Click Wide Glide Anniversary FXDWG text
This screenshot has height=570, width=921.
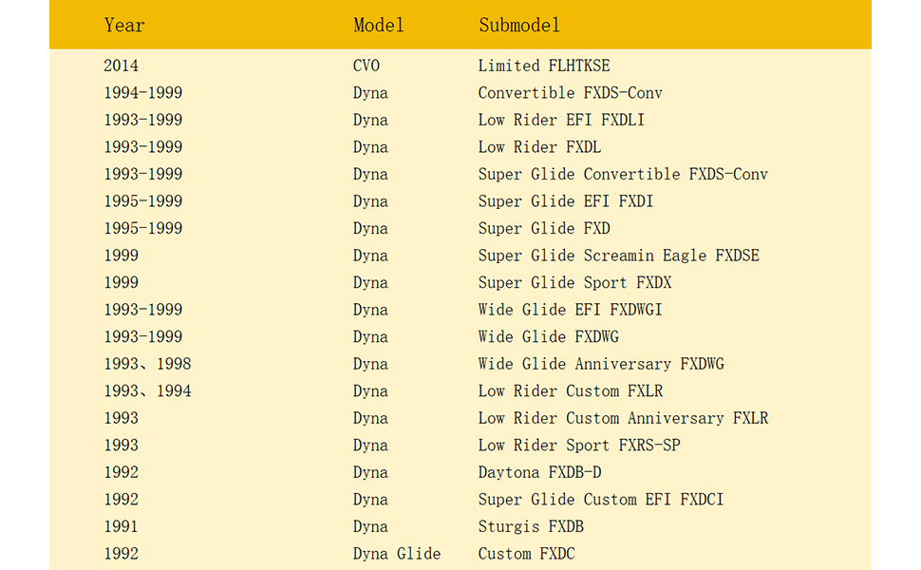coord(601,364)
